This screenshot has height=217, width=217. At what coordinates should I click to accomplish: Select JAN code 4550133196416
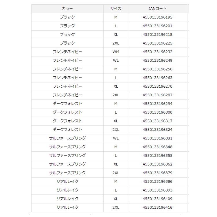[157, 207]
